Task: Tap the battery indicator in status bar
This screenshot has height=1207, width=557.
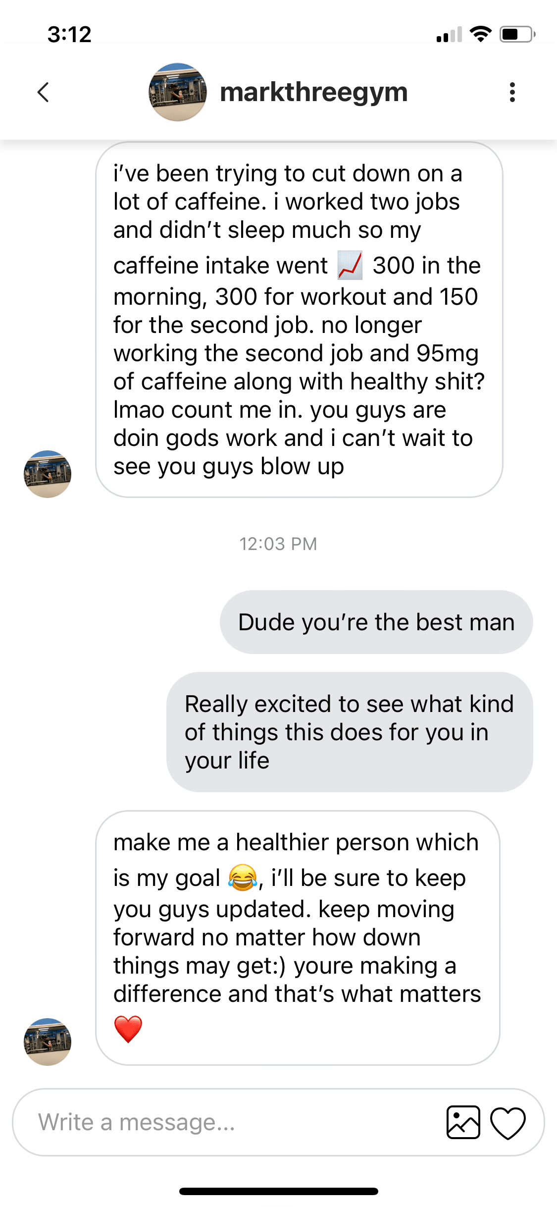Action: pos(517,34)
